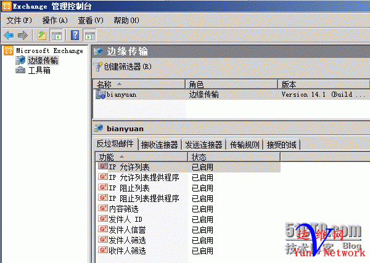The image size is (370, 263).
Task: Click the 工具箱 toolbox icon
Action: click(x=20, y=70)
